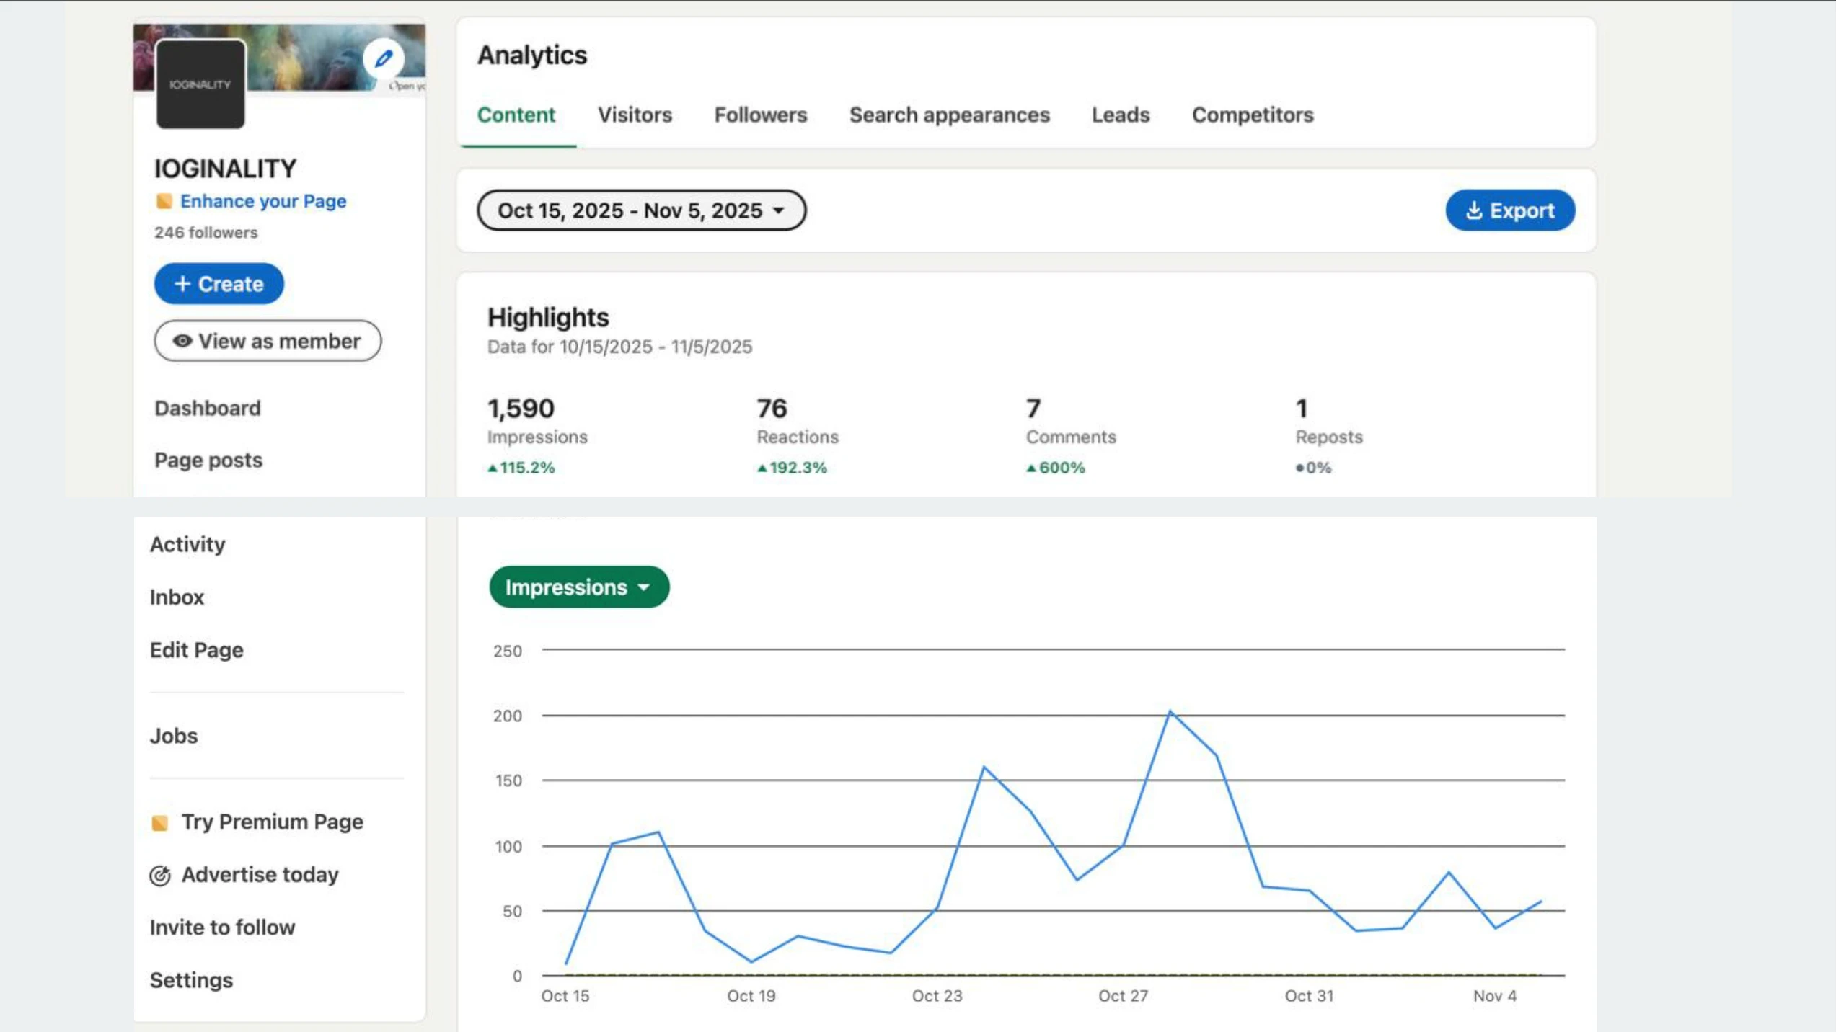Switch to the Visitors tab

pyautogui.click(x=634, y=115)
